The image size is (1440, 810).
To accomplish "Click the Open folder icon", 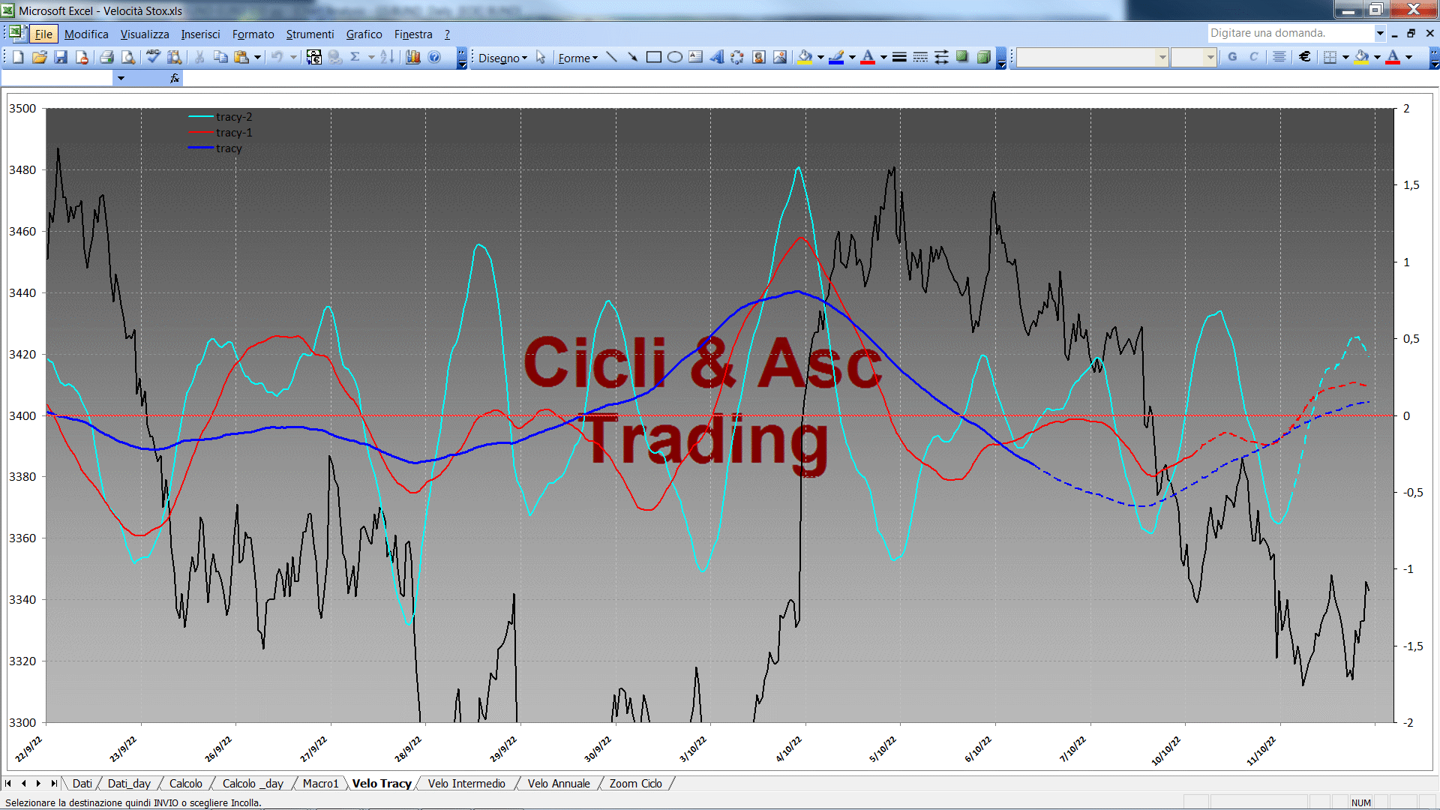I will click(x=40, y=57).
